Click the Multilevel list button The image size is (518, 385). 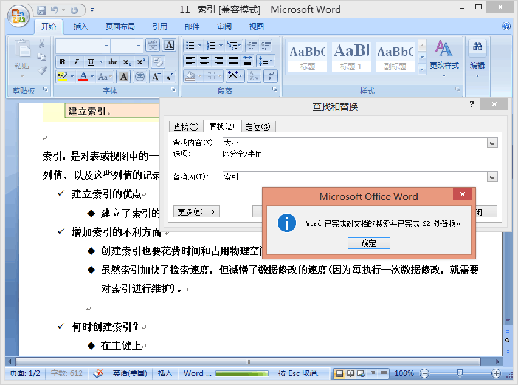pyautogui.click(x=233, y=45)
